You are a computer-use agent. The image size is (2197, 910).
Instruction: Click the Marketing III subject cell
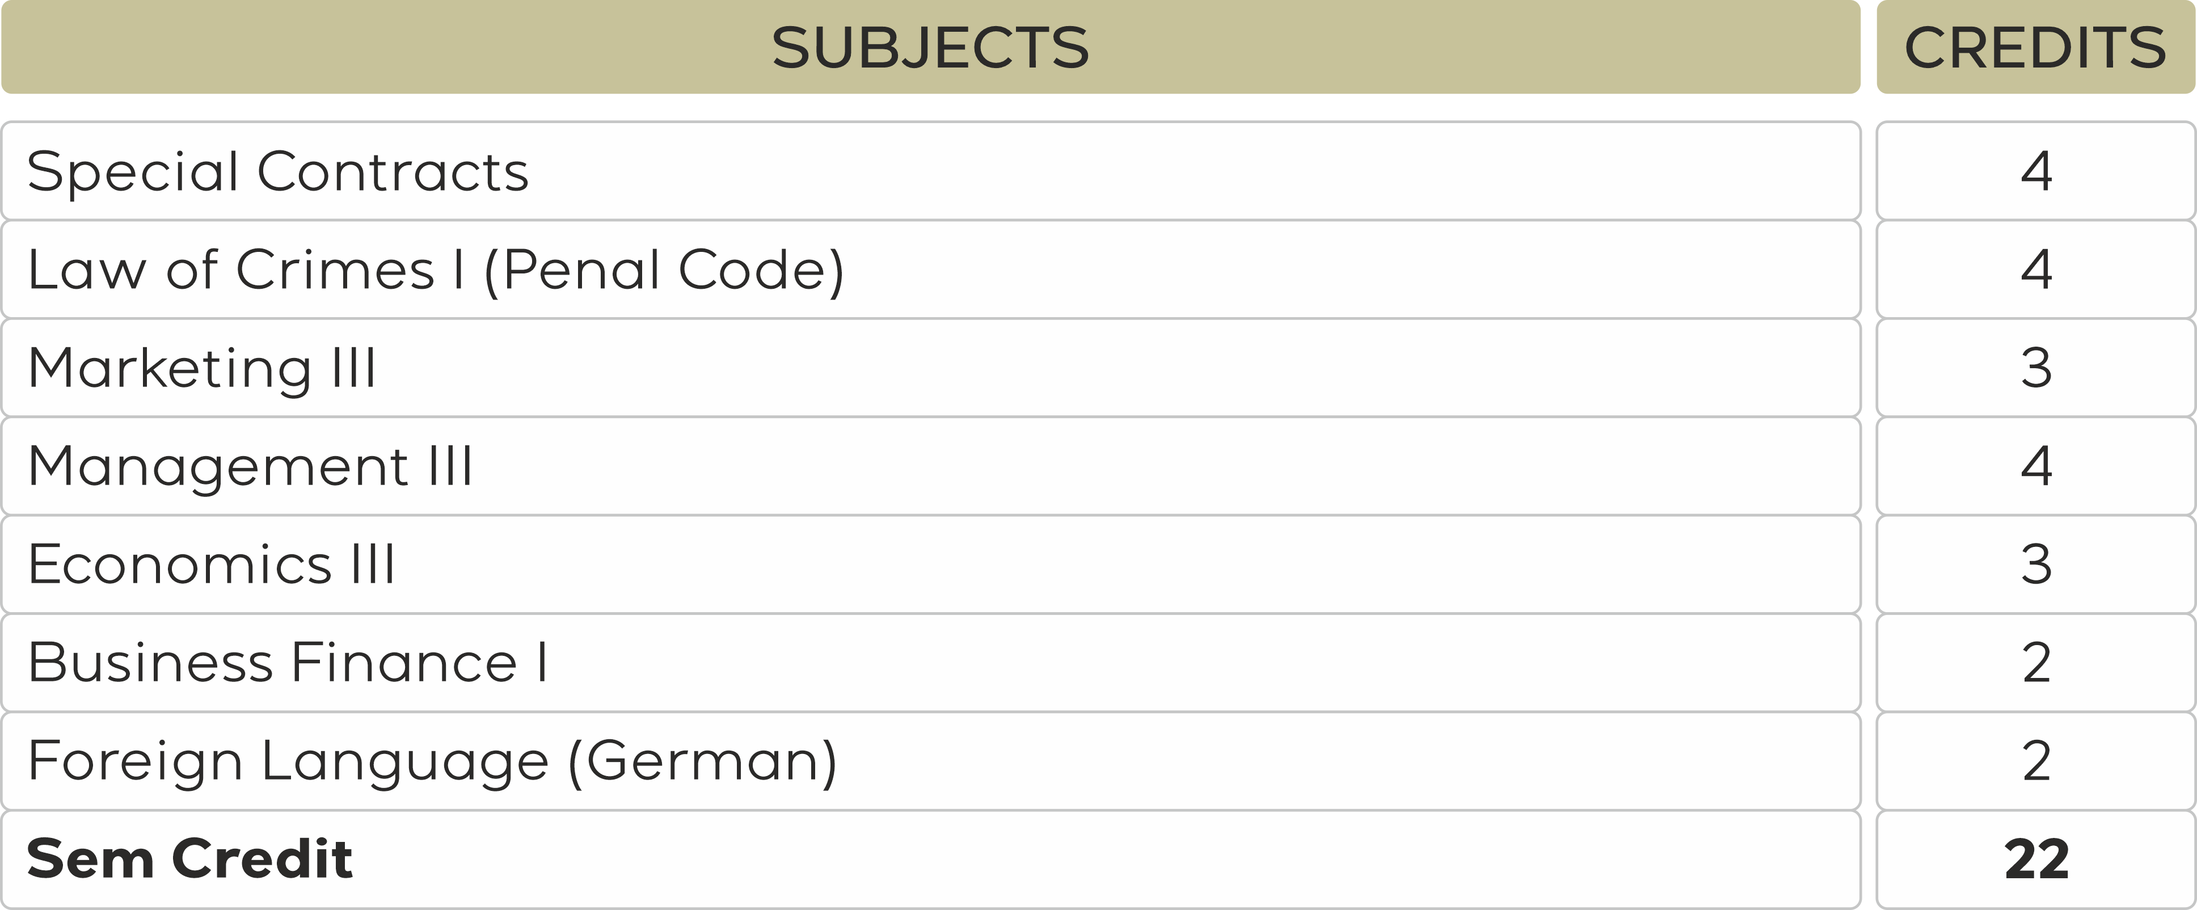tap(202, 368)
